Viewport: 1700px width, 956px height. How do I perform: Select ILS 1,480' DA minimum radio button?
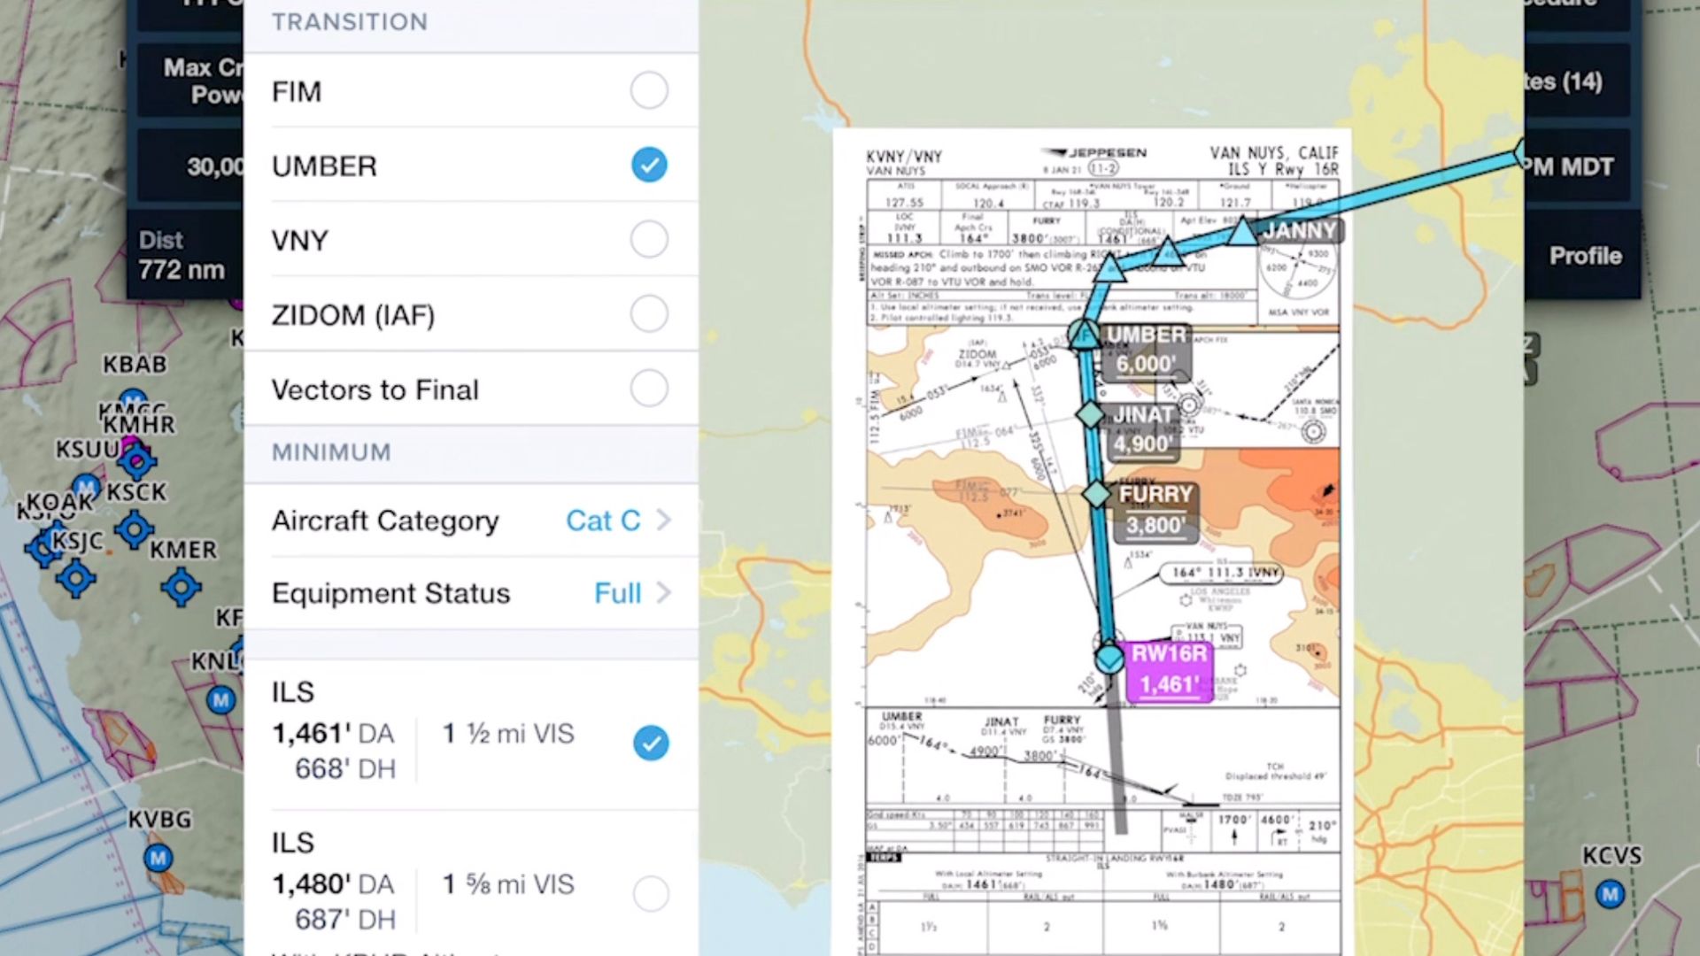tap(651, 894)
